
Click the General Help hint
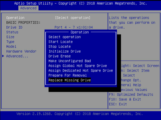tap(131, 85)
